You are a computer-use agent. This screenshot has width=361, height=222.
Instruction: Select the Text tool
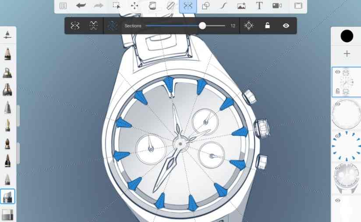[x=259, y=6]
